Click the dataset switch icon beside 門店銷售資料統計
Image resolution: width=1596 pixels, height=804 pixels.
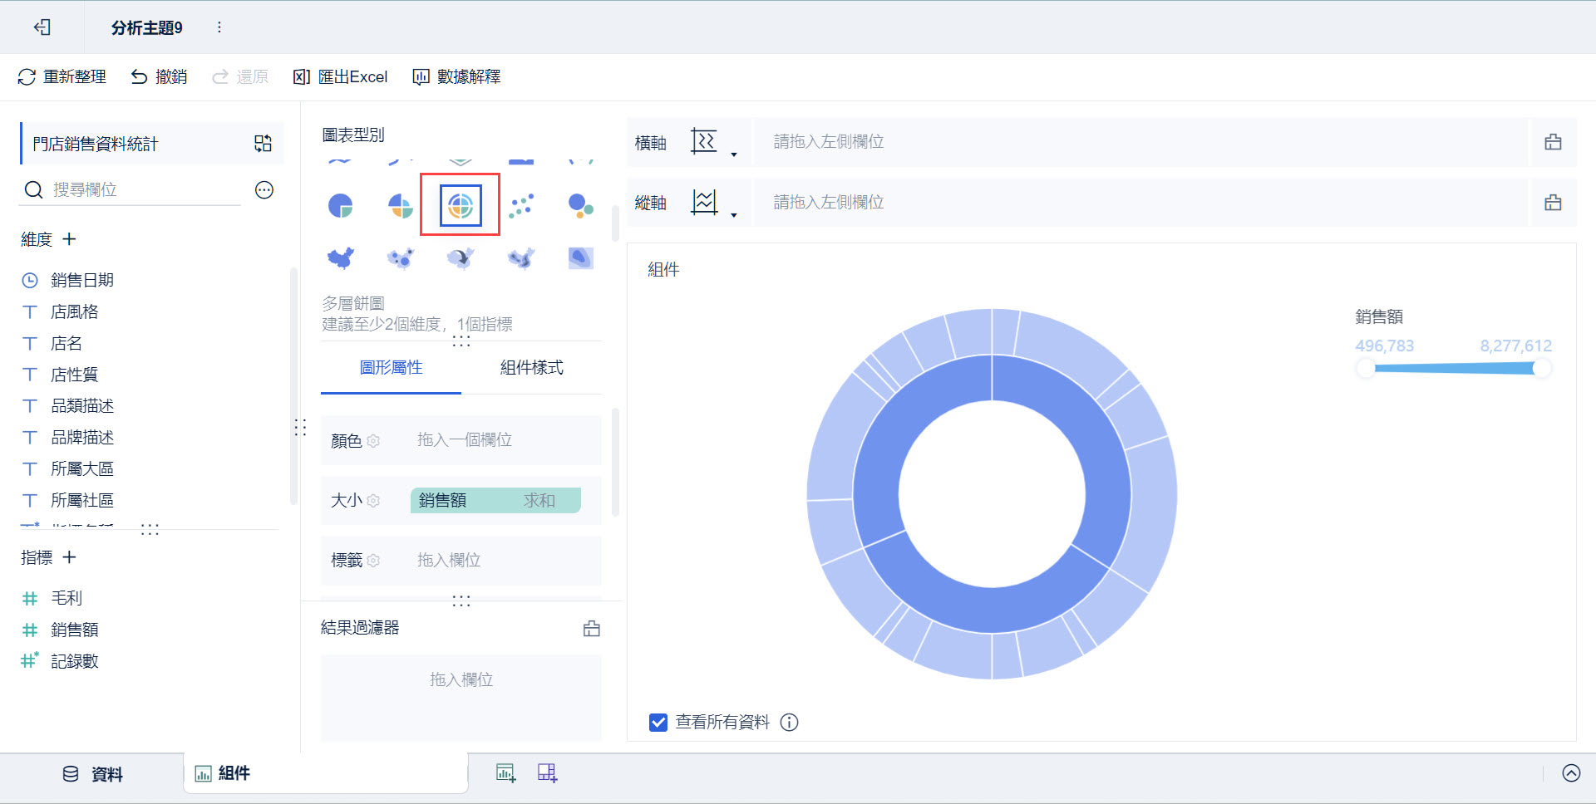263,144
